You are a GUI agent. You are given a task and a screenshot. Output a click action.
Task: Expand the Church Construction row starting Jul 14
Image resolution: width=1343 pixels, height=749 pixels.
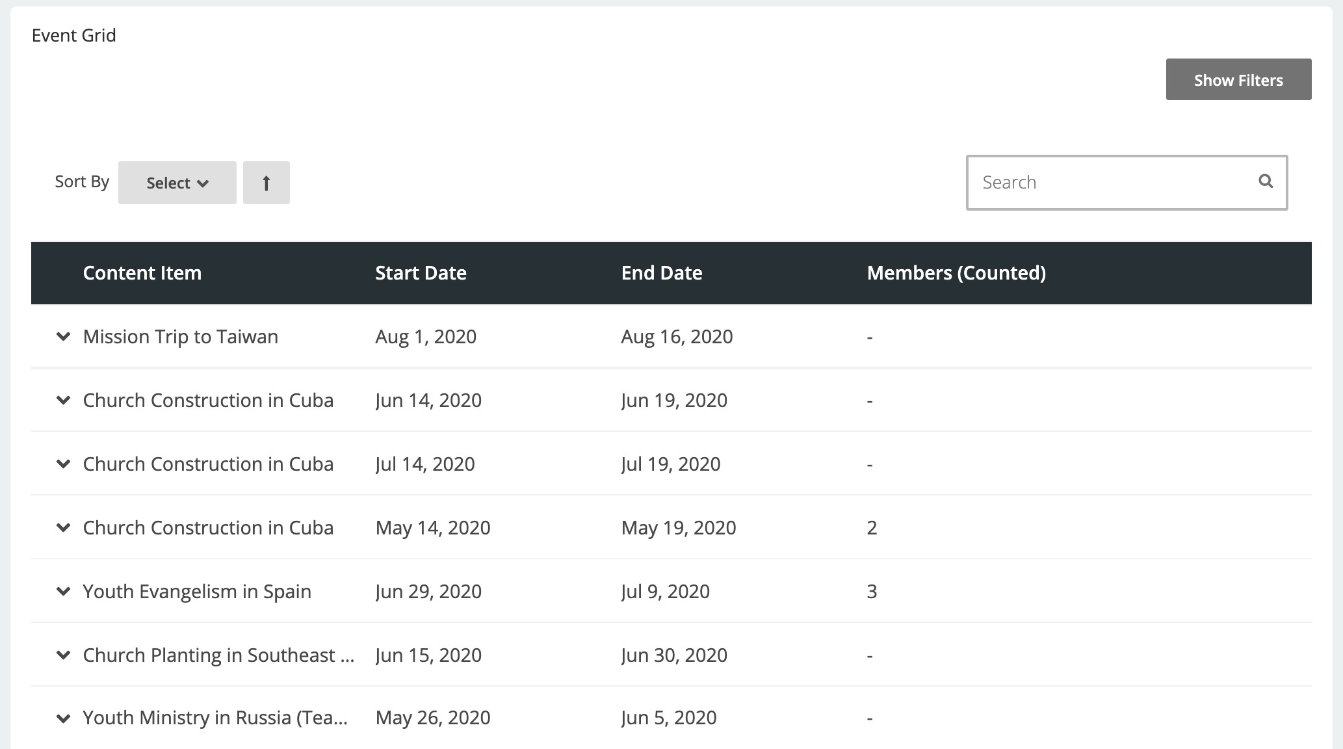tap(63, 464)
